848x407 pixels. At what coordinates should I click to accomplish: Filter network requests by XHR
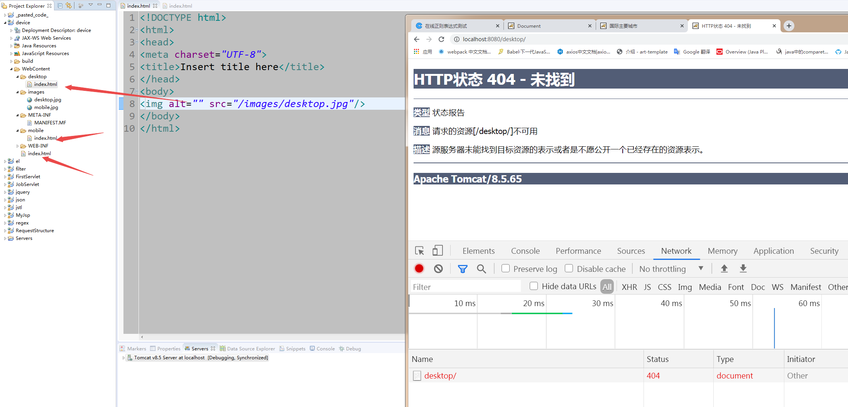click(629, 287)
